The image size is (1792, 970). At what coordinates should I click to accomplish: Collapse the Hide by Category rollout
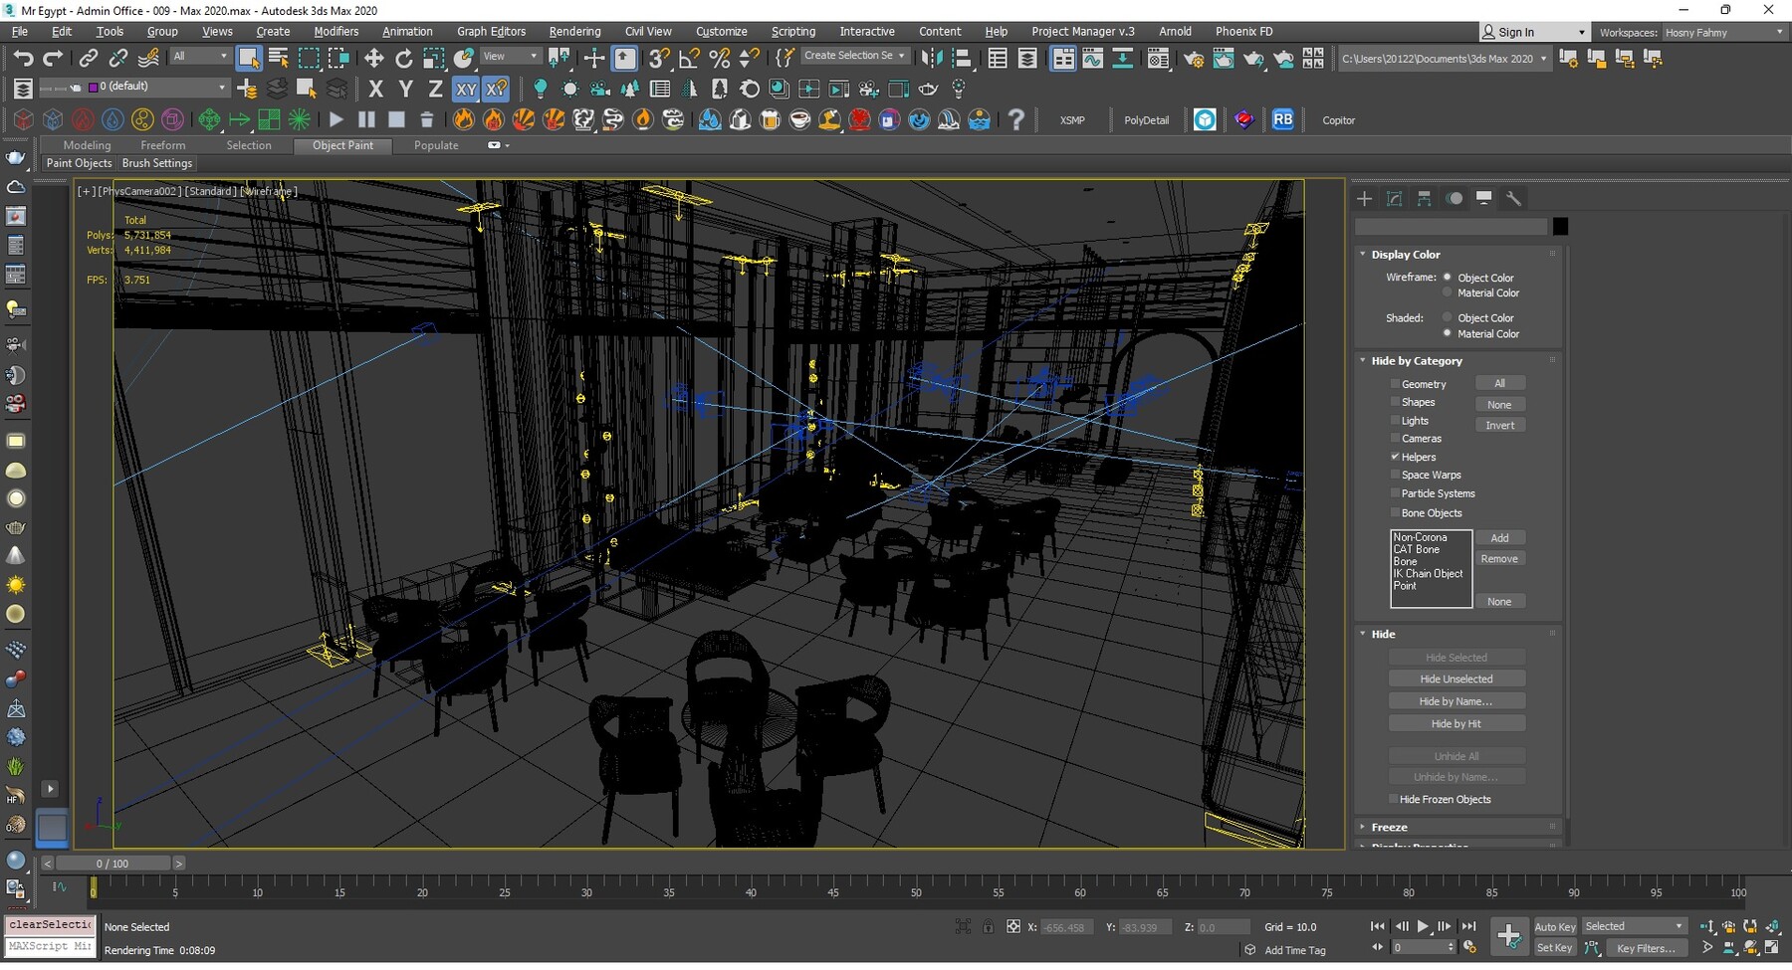coord(1363,360)
